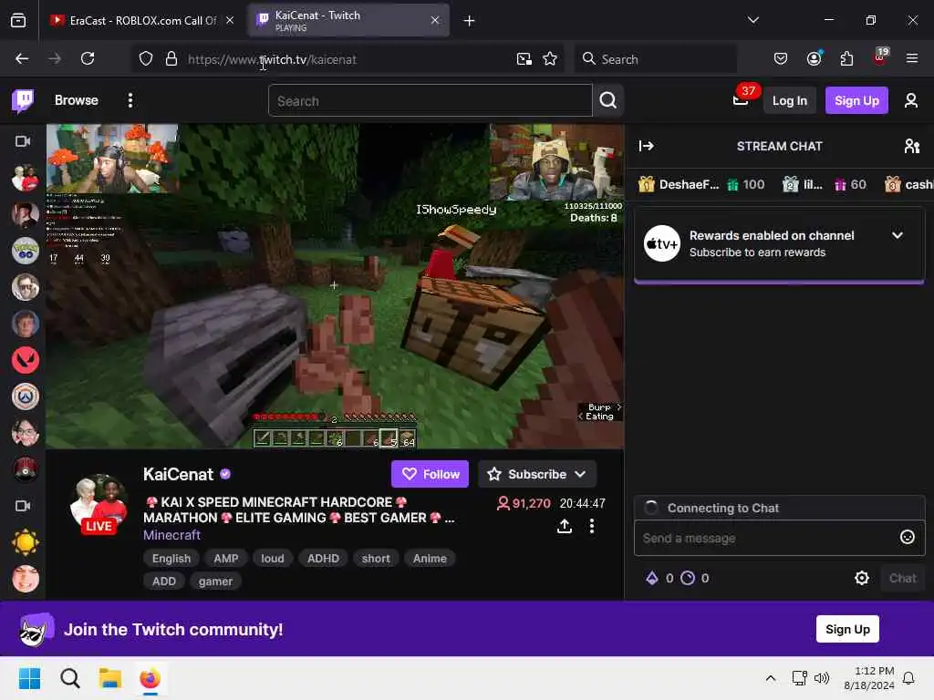934x700 pixels.
Task: Click the Twitch search magnifier button
Action: click(607, 100)
